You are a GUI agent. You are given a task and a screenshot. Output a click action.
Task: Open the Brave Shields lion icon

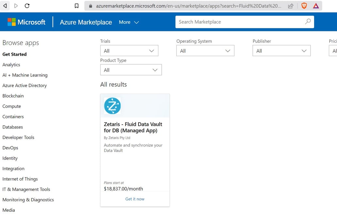coord(304,6)
